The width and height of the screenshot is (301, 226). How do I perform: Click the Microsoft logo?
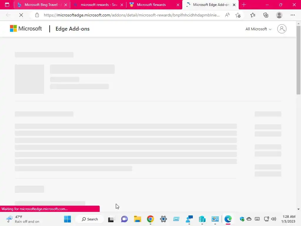coord(26,29)
